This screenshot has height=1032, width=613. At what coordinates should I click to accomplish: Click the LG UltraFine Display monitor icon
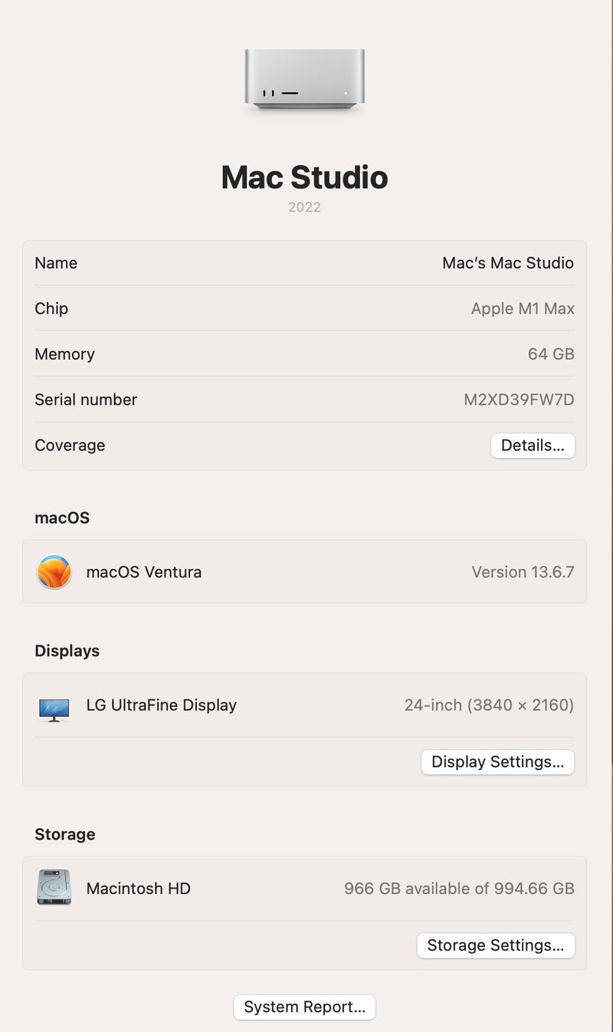(54, 710)
